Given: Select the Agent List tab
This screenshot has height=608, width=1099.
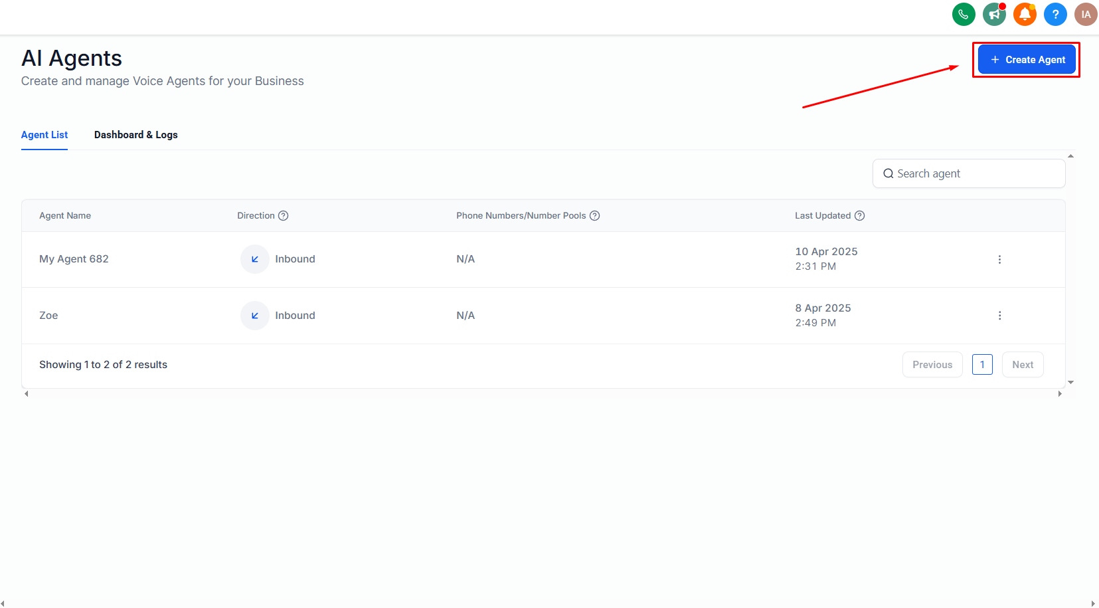Looking at the screenshot, I should pos(44,135).
